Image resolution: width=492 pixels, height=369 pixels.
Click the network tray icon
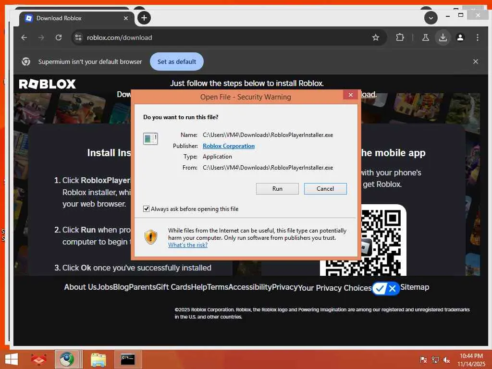(435, 359)
